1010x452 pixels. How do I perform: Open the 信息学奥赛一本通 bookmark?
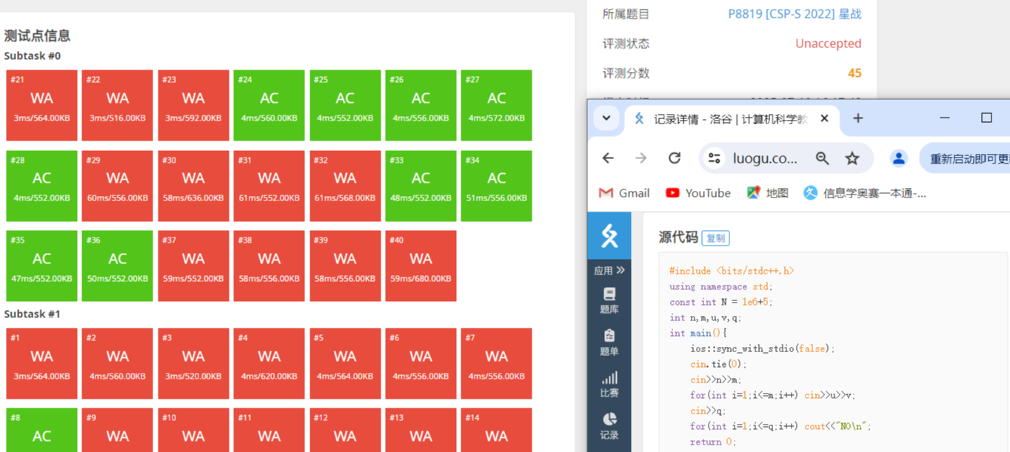tap(865, 193)
